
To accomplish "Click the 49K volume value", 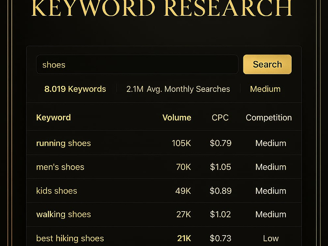I will [x=183, y=191].
